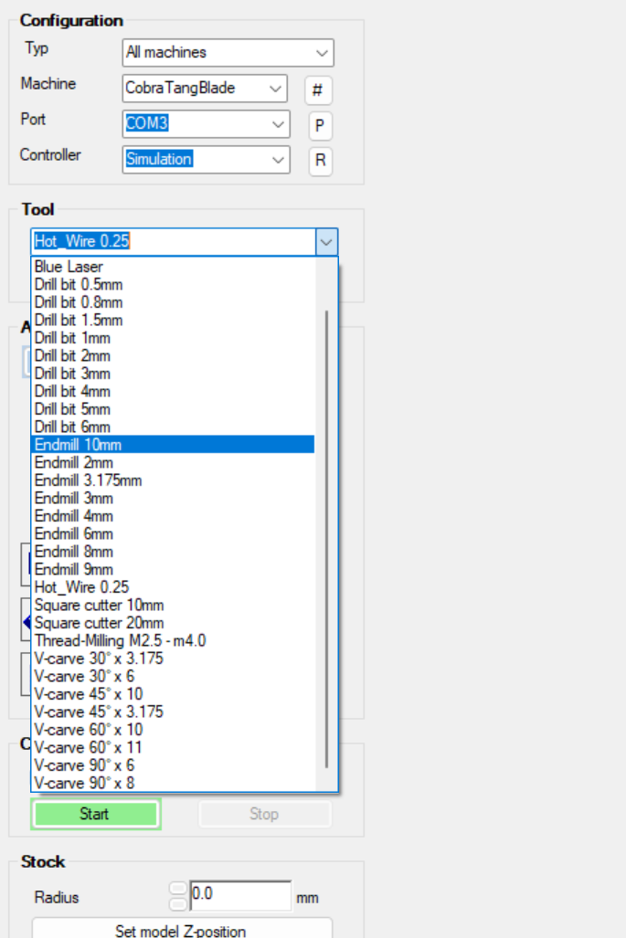Open the Port dropdown showing COM3
This screenshot has width=626, height=938.
click(x=206, y=124)
